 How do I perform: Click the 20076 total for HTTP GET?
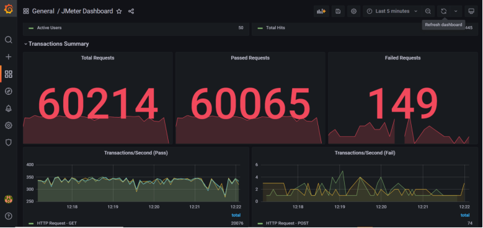[x=237, y=223]
